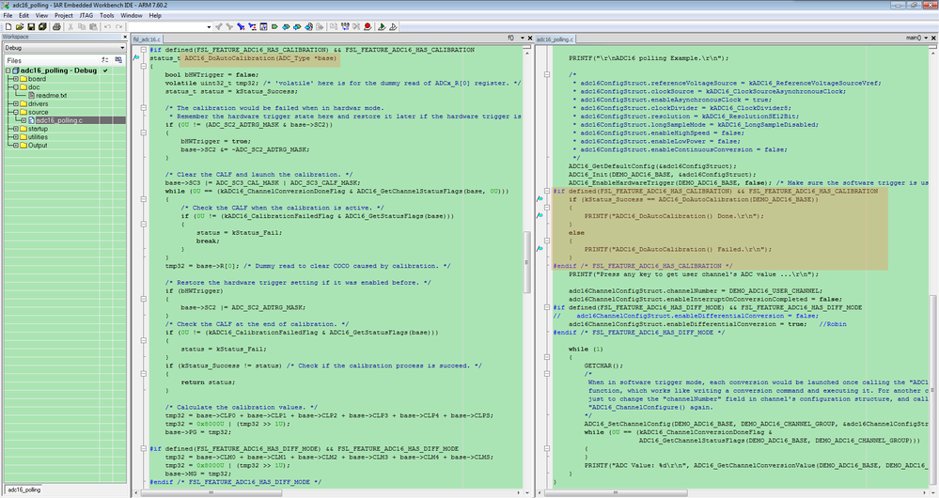Click the Paste toolbar icon
The image size is (939, 498).
point(93,27)
